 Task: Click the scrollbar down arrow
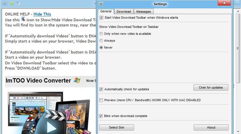[238, 131]
